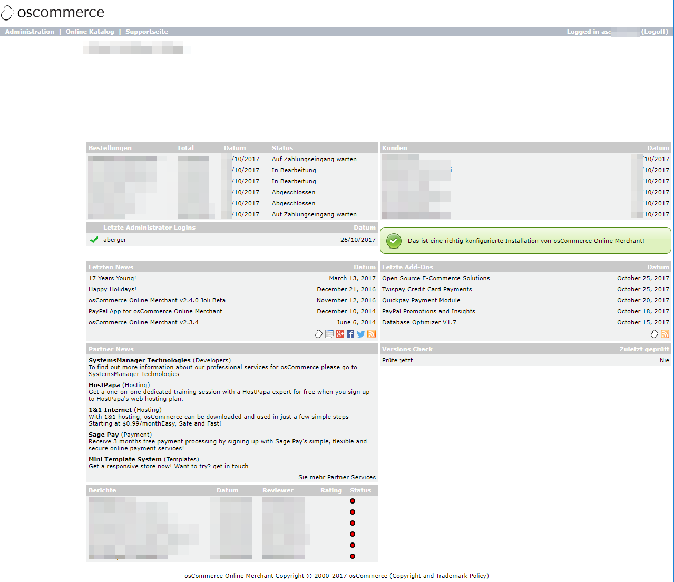
Task: Click the date November 12, 2016
Action: (346, 300)
